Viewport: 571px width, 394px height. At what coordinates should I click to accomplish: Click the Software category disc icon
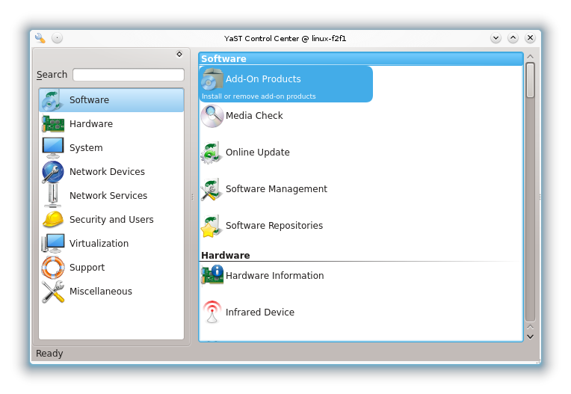click(53, 100)
